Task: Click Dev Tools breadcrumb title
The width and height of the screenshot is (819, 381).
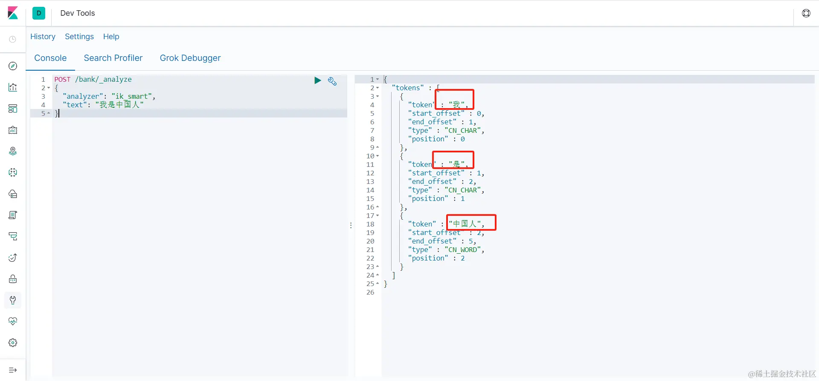Action: tap(78, 13)
